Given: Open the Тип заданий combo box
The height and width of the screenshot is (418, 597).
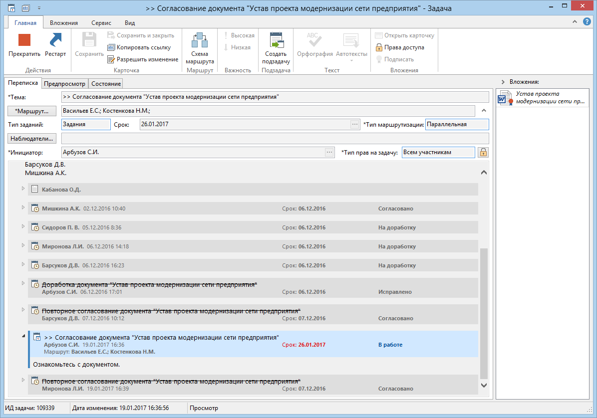Looking at the screenshot, I should (x=86, y=124).
